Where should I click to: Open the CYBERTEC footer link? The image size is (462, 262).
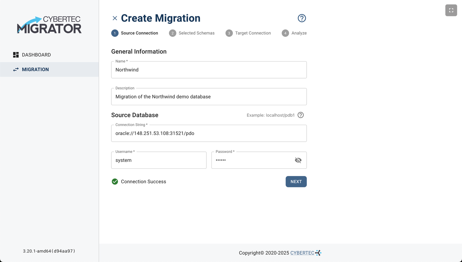pyautogui.click(x=302, y=253)
